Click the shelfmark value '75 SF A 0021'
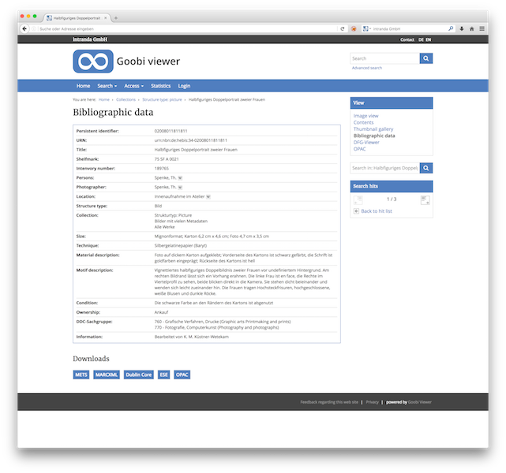 coord(167,159)
